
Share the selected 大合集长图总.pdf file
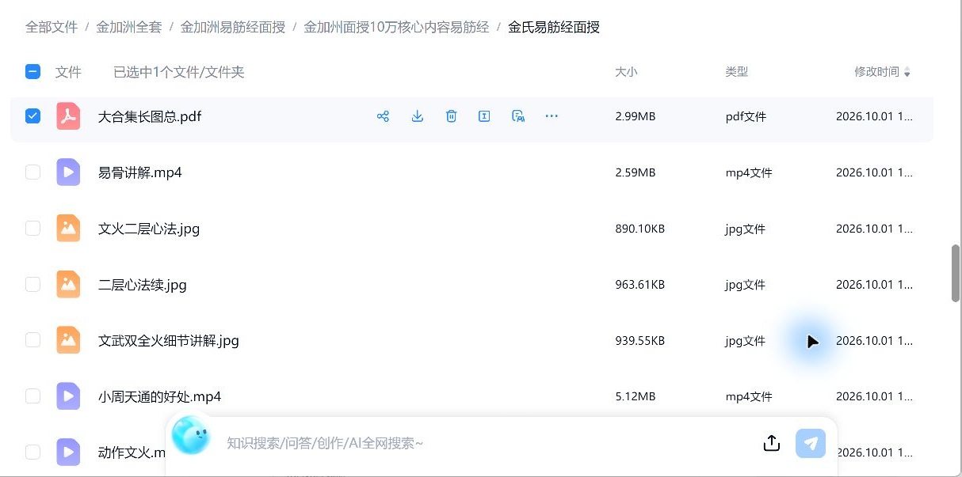click(383, 116)
